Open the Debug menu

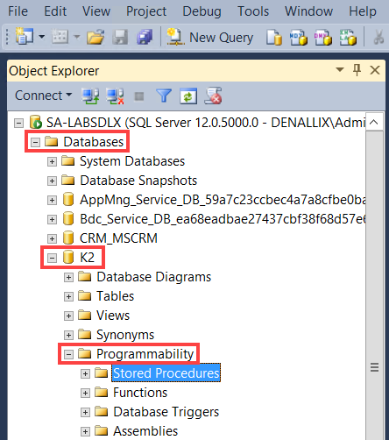pos(202,11)
